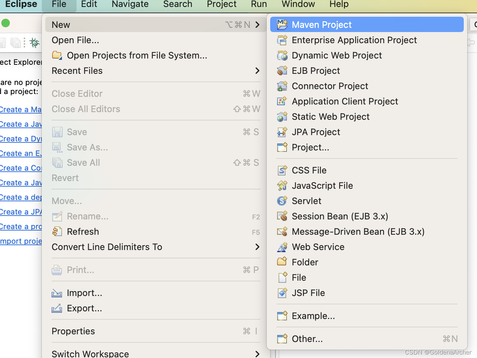Screen dimensions: 477x358
Task: Click the CSS File icon
Action: 282,170
